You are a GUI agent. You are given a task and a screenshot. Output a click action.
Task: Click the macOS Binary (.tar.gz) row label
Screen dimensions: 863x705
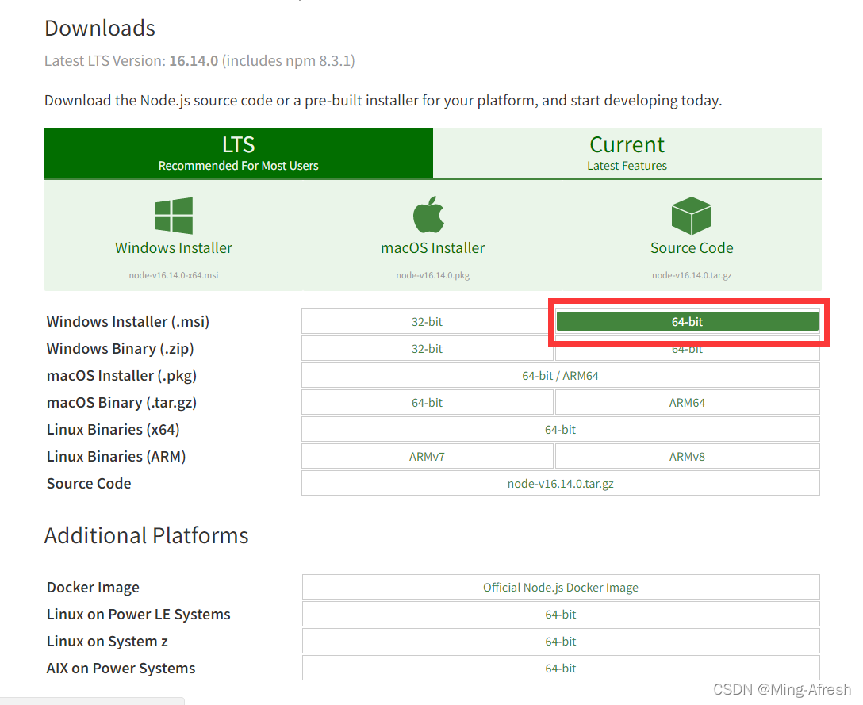[121, 402]
